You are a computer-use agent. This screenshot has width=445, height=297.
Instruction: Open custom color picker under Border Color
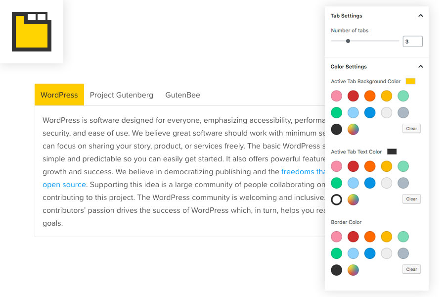(x=353, y=270)
